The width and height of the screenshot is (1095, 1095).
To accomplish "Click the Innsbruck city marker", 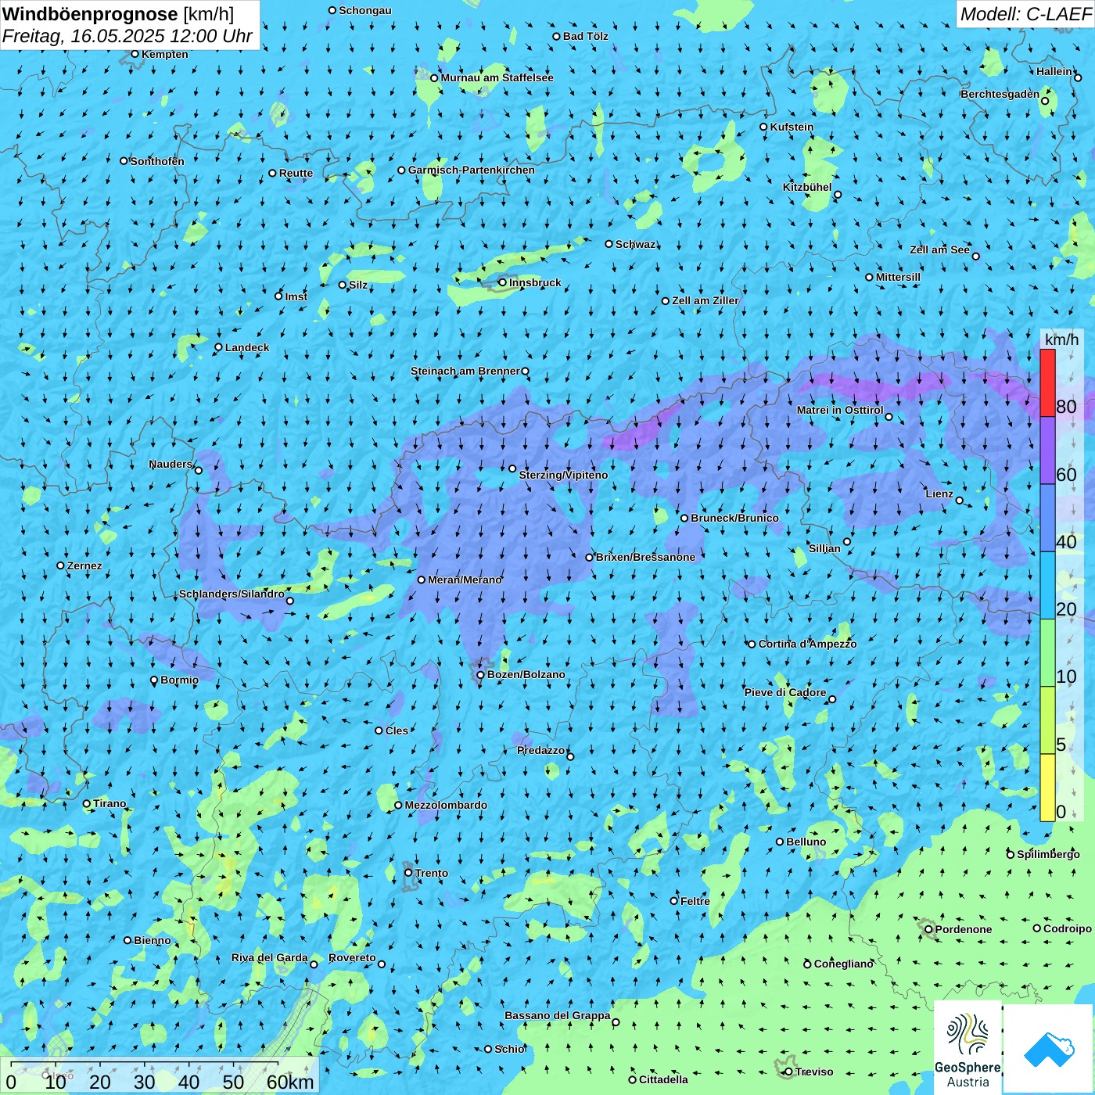I will pyautogui.click(x=503, y=282).
